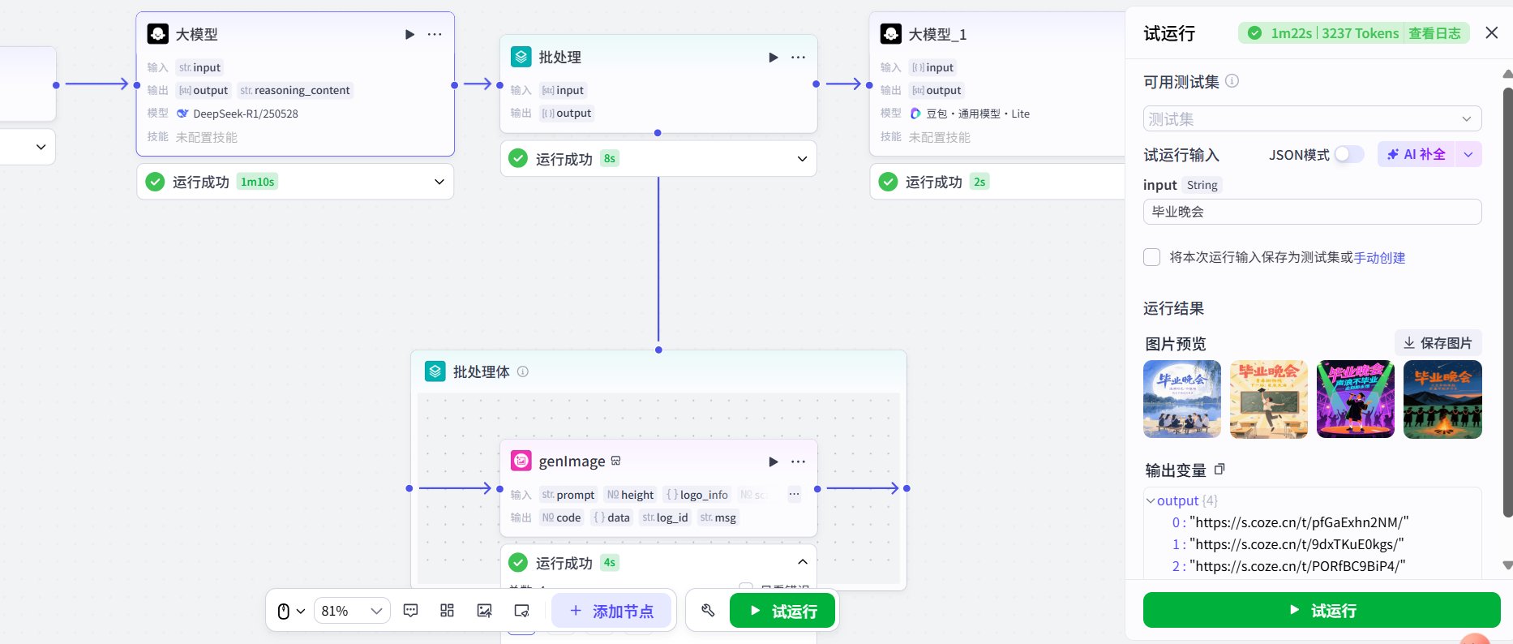Click the image upload icon in the toolbar
The width and height of the screenshot is (1513, 644).
[x=484, y=611]
